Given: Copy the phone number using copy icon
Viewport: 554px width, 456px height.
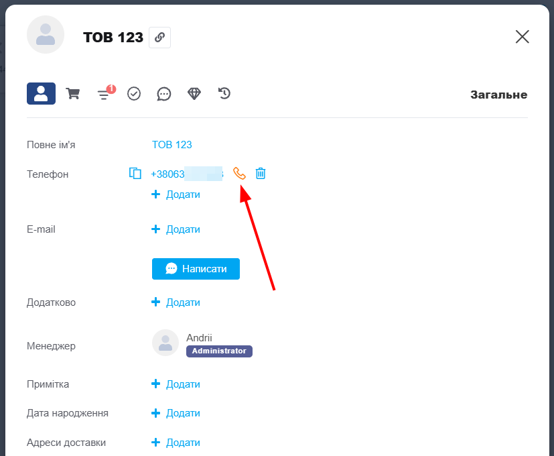Looking at the screenshot, I should click(x=135, y=174).
